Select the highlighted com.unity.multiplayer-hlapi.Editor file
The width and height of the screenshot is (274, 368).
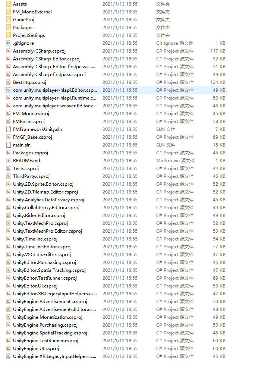tap(55, 90)
